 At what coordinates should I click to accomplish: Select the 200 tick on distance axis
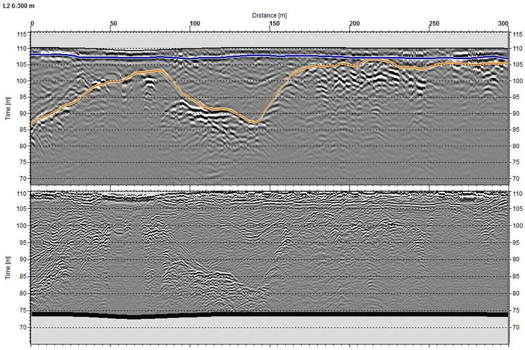point(354,24)
